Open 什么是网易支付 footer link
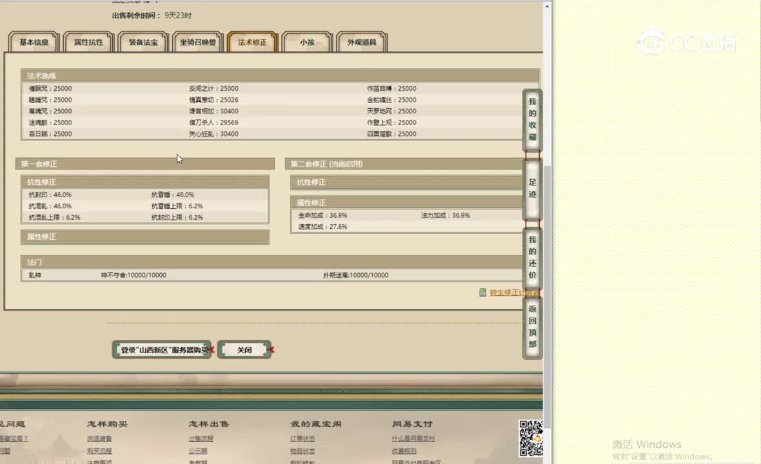Image resolution: width=761 pixels, height=464 pixels. tap(413, 438)
